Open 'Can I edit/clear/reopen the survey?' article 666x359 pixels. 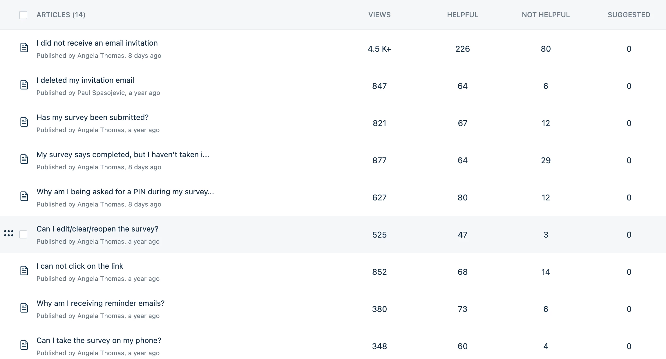click(x=97, y=229)
